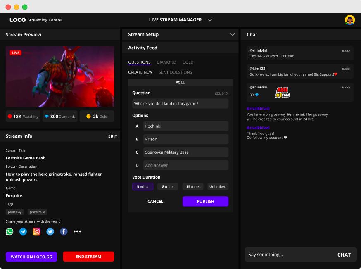Viewport: 361px width, 269px height.
Task: Click the grimstroke tag
Action: coord(37,212)
